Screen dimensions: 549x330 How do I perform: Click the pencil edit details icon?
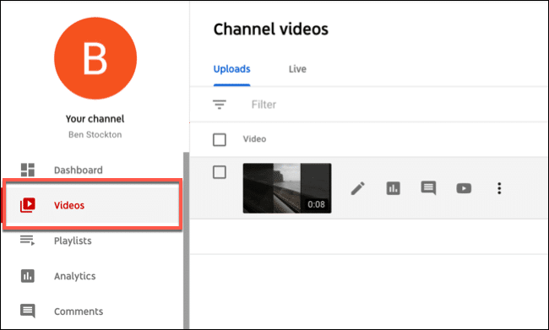point(358,188)
